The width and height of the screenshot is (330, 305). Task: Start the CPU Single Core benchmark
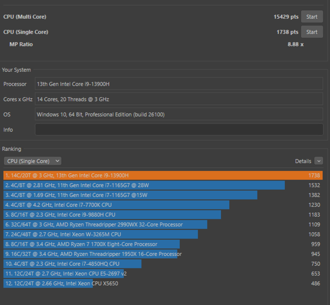pos(312,32)
